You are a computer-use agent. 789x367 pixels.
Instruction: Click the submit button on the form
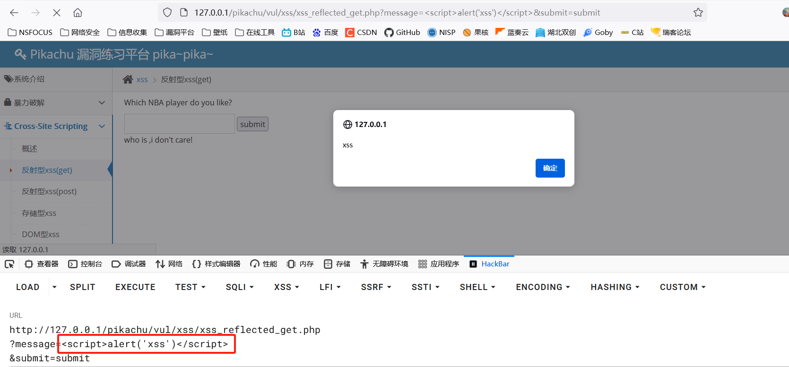(x=252, y=124)
